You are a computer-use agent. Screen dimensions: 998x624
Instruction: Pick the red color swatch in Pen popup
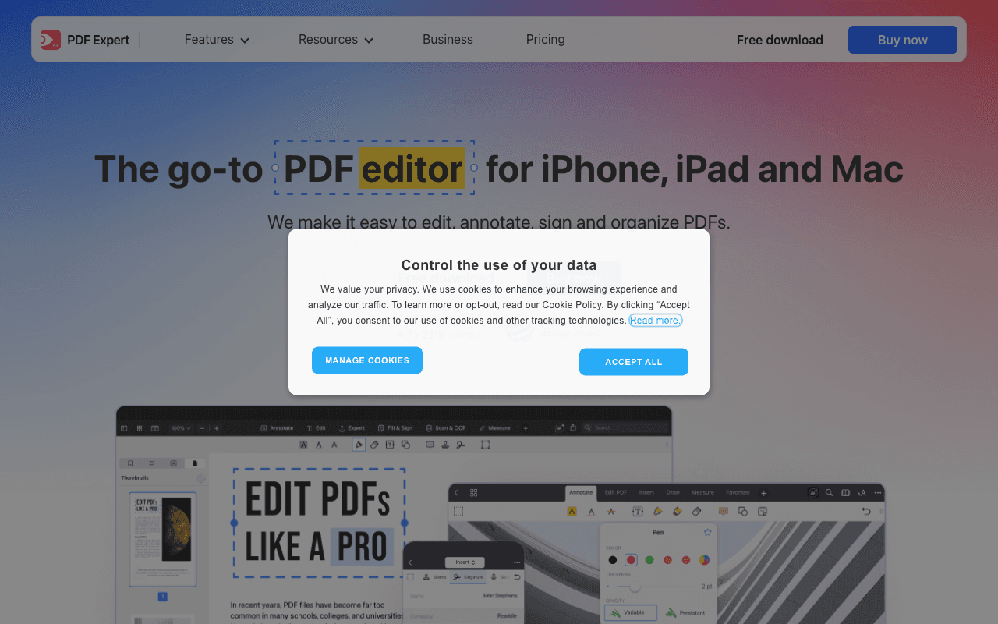click(631, 560)
